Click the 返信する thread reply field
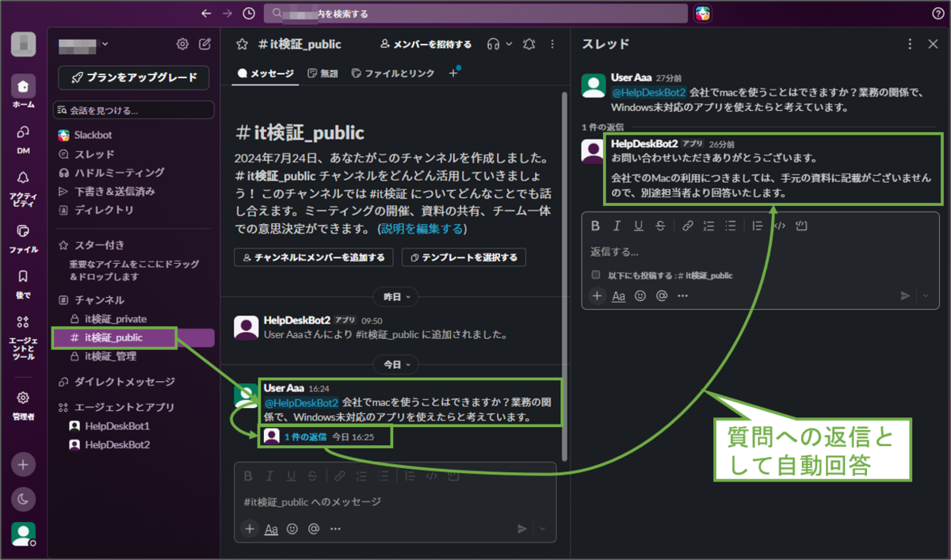This screenshot has height=560, width=951. (x=760, y=252)
